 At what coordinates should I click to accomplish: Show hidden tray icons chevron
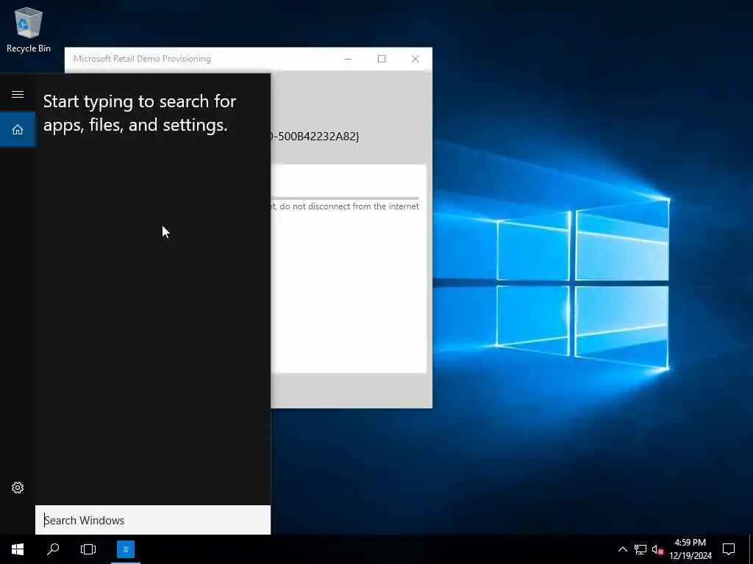click(x=622, y=549)
